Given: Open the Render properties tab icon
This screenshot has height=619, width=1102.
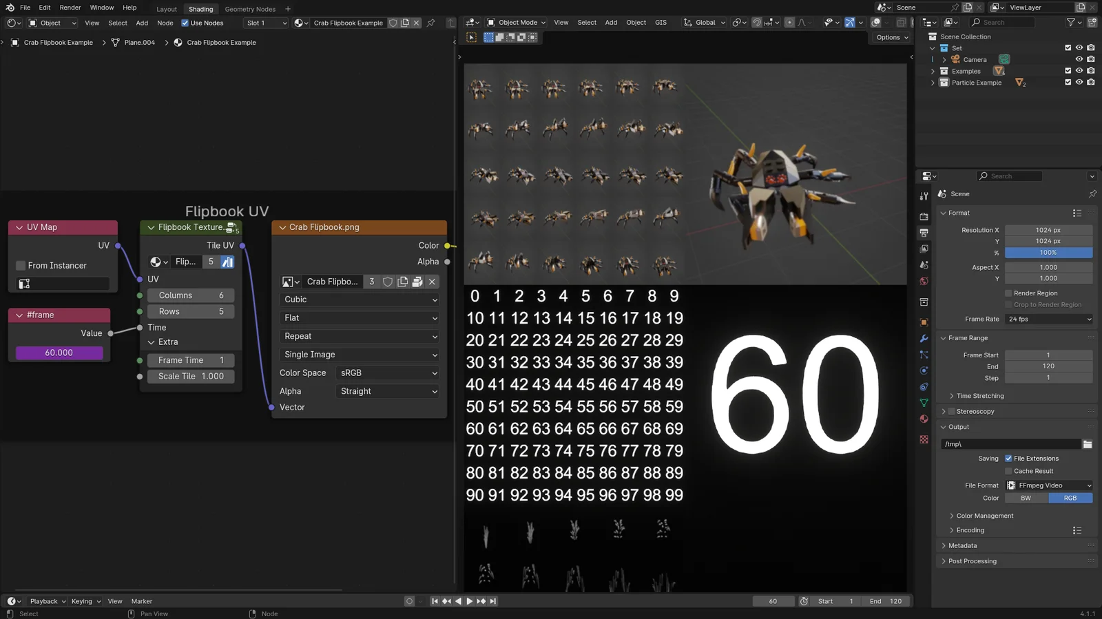Looking at the screenshot, I should coord(924,216).
